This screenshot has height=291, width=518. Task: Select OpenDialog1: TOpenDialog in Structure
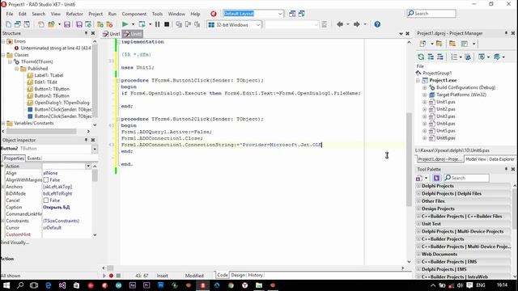pyautogui.click(x=62, y=103)
